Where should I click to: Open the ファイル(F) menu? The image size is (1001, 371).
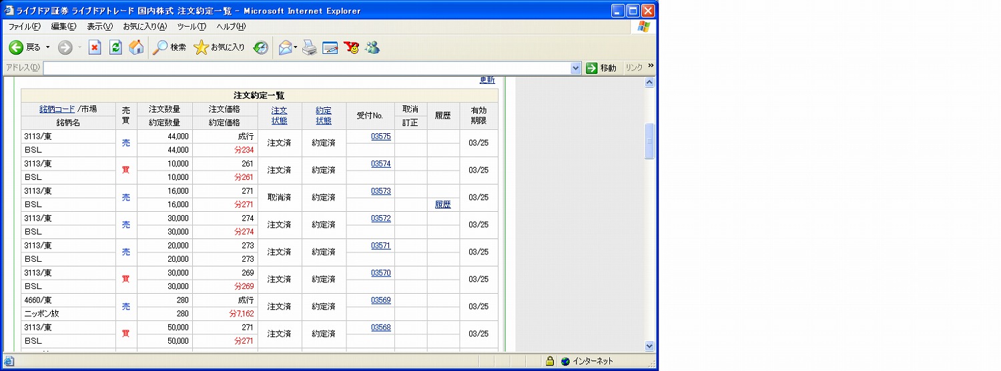click(x=25, y=27)
